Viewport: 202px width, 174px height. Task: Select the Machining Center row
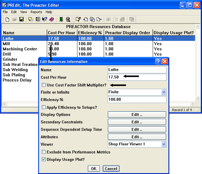[x=98, y=49]
